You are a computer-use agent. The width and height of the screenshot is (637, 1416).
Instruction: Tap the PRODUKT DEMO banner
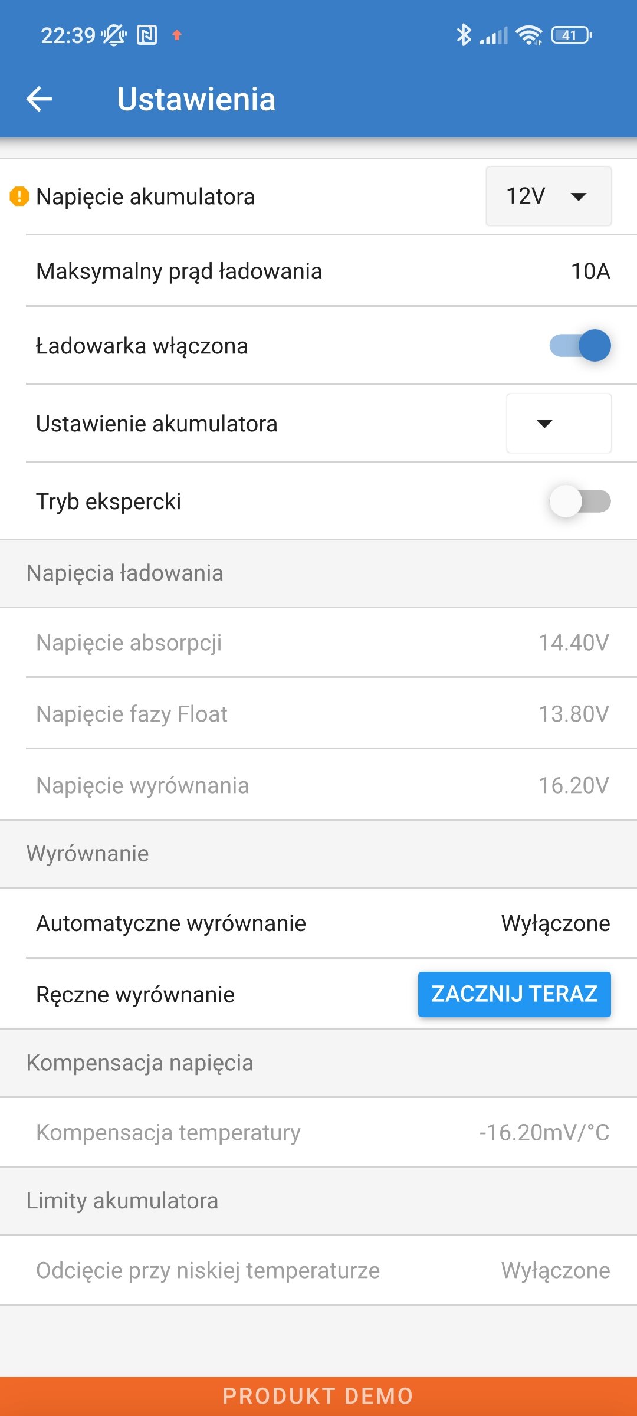(318, 1396)
